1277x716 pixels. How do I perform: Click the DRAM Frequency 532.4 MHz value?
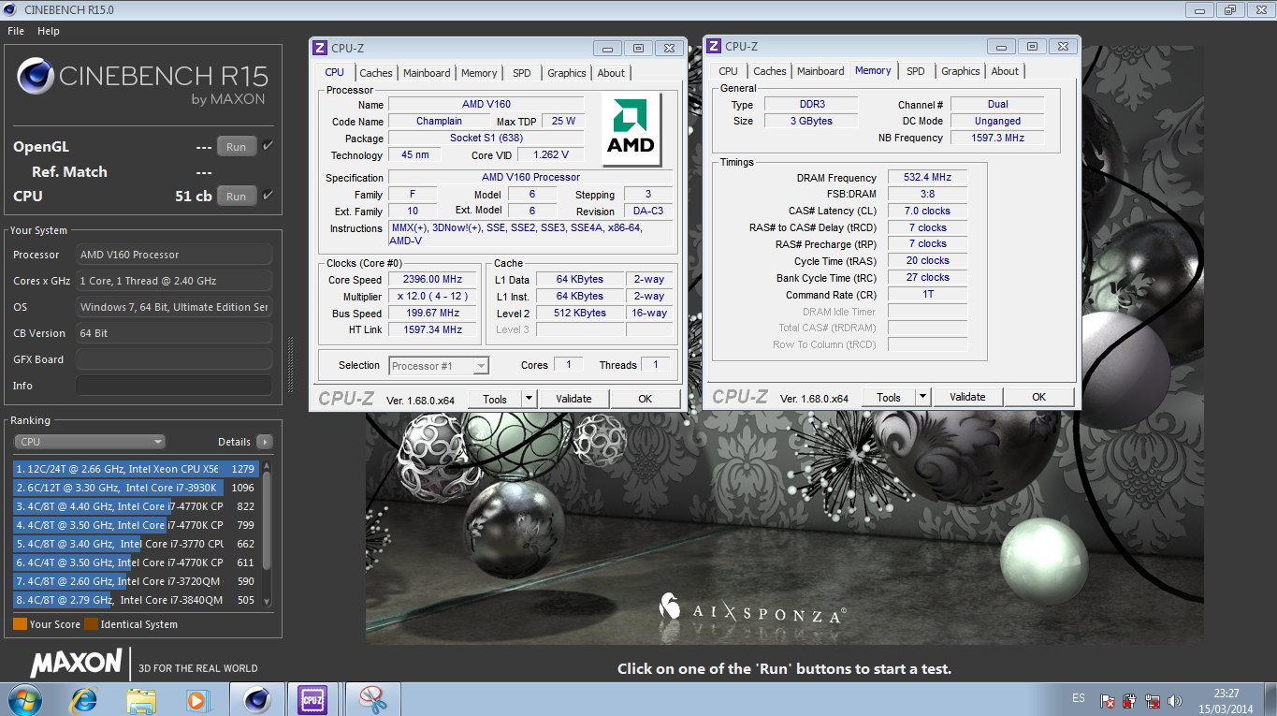point(927,178)
